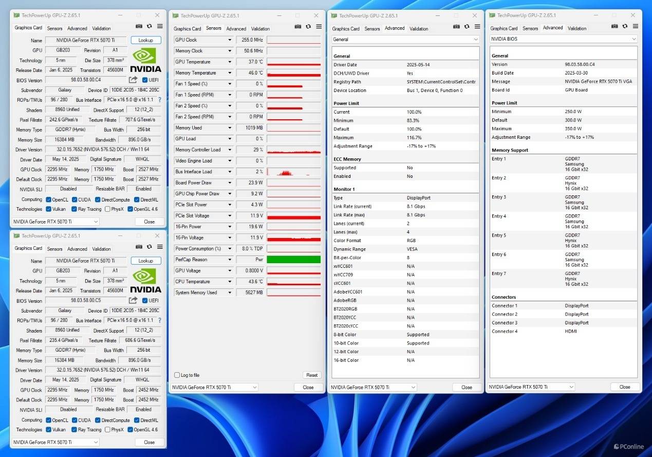The image size is (652, 457).
Task: Click the green PerfCap Reason bar
Action: click(293, 260)
